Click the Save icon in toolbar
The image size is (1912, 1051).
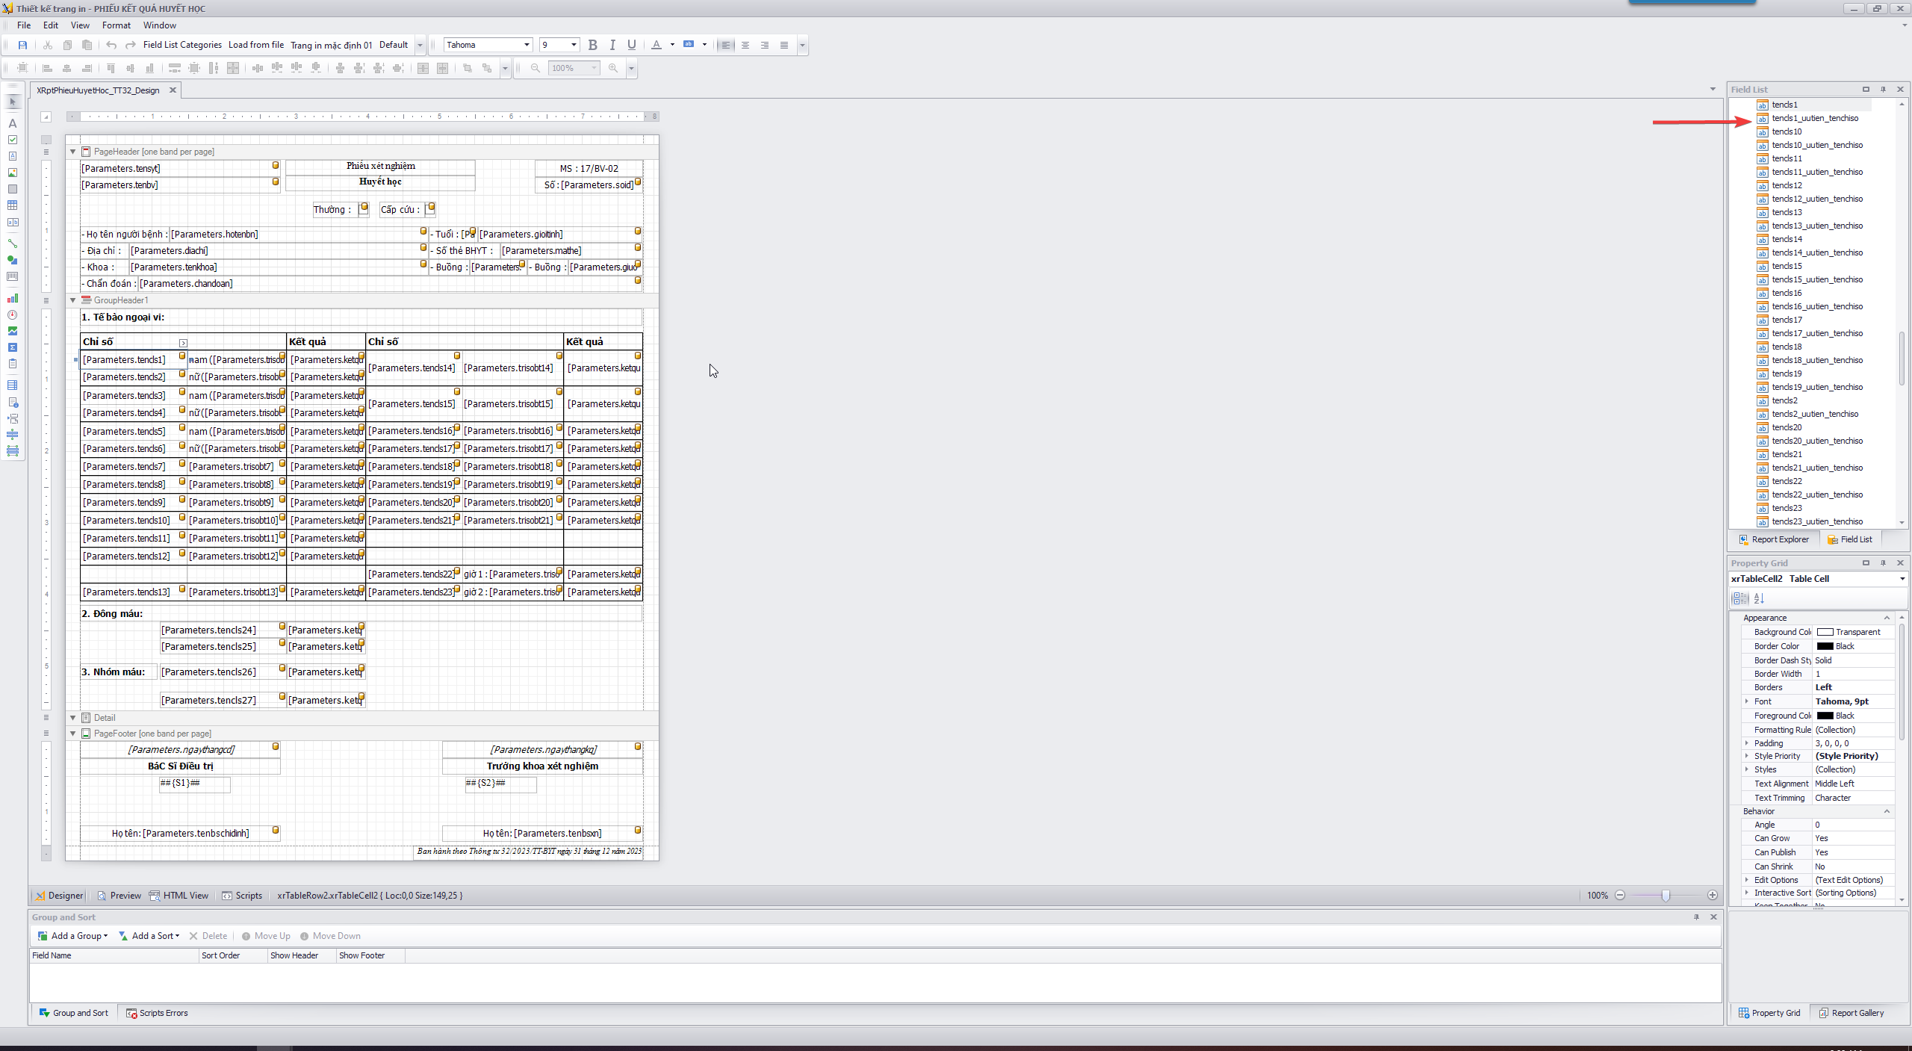tap(22, 45)
